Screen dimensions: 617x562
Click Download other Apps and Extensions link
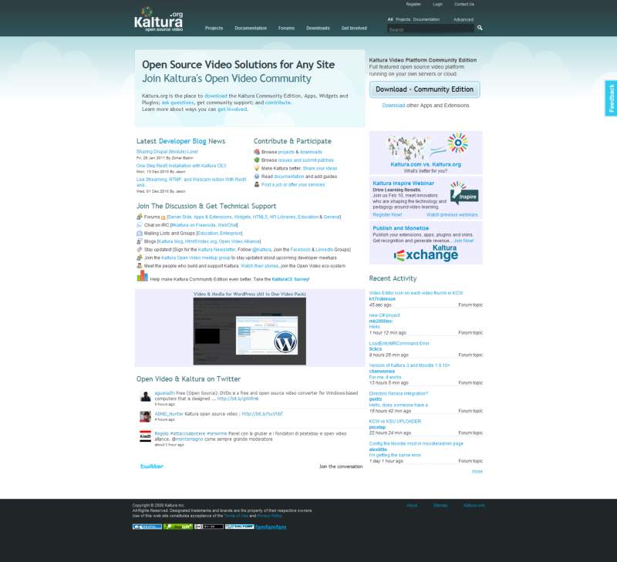(x=393, y=106)
